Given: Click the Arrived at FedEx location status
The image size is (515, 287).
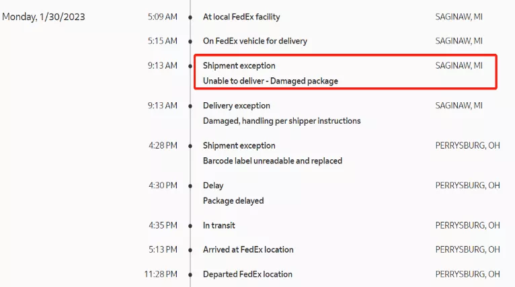Looking at the screenshot, I should point(248,250).
